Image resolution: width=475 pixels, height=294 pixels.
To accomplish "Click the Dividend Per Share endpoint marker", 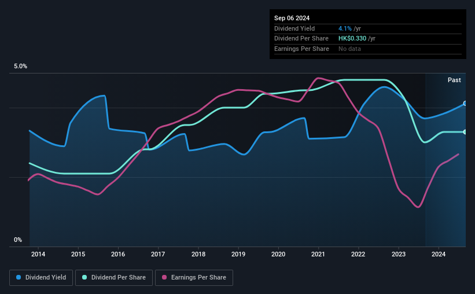I will [x=465, y=132].
